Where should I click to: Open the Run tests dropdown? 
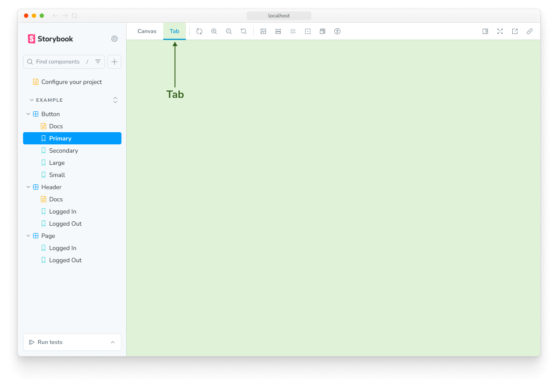tap(113, 342)
